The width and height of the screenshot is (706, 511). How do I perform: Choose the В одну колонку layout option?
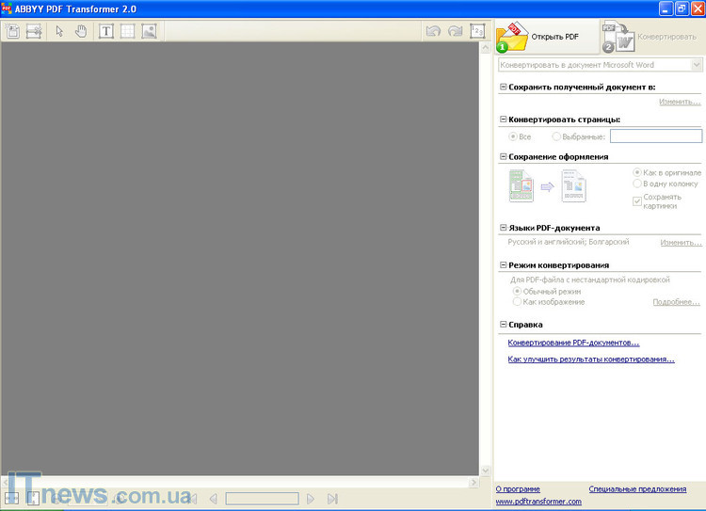637,184
